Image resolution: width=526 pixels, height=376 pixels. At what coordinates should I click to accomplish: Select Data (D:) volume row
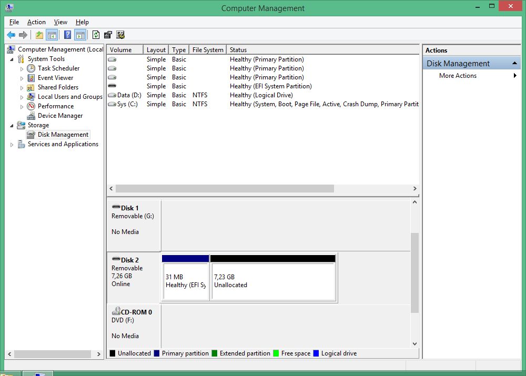[129, 95]
